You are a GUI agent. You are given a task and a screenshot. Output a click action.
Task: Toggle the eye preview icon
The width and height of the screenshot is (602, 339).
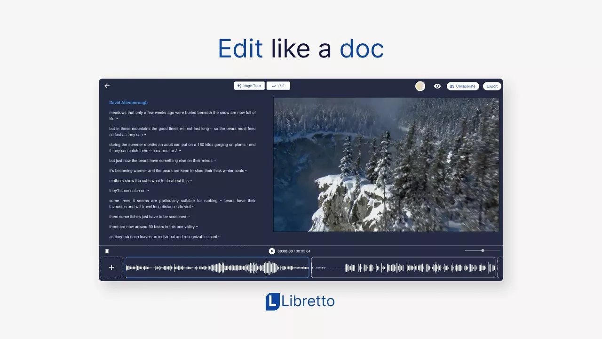click(437, 86)
